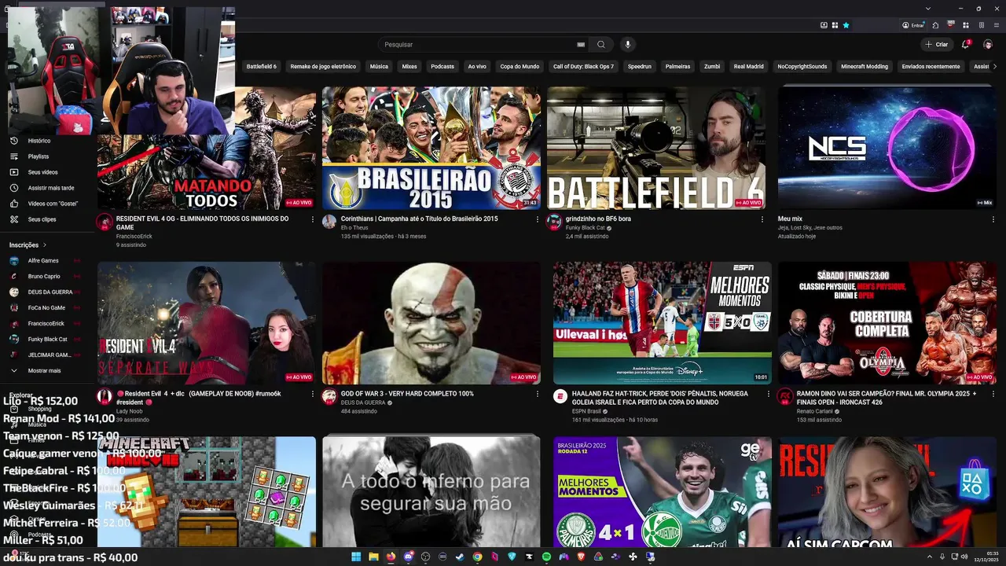Select the Podcasts filter chip
The height and width of the screenshot is (566, 1006).
pyautogui.click(x=442, y=67)
